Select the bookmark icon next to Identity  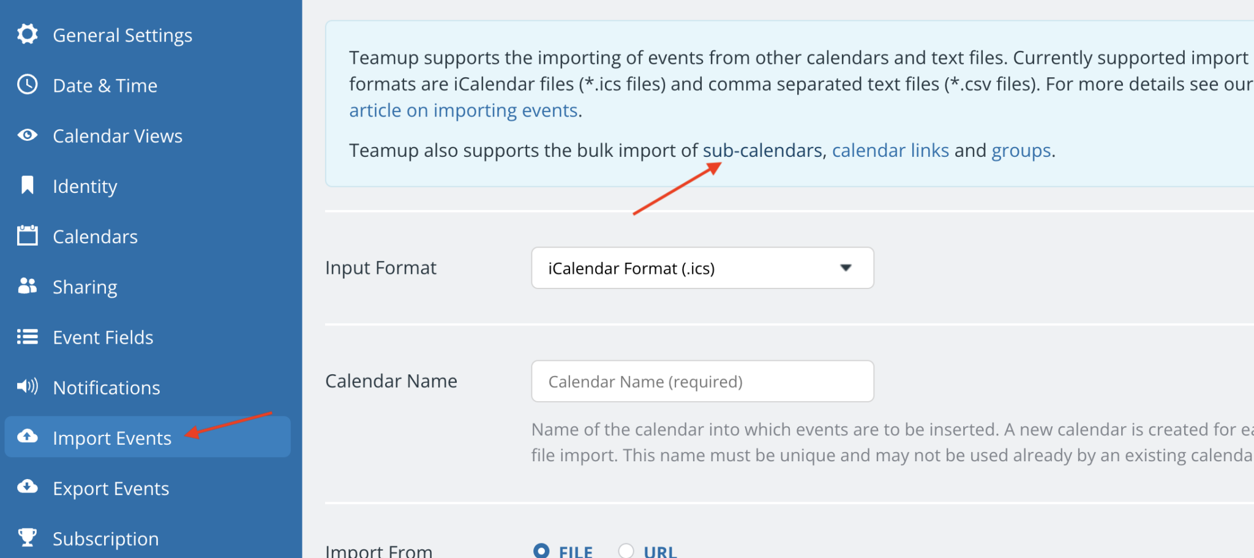point(27,186)
